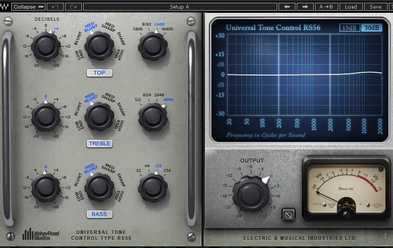Viewport: 393px width, 248px height.
Task: Click the VU meter display
Action: point(346,189)
